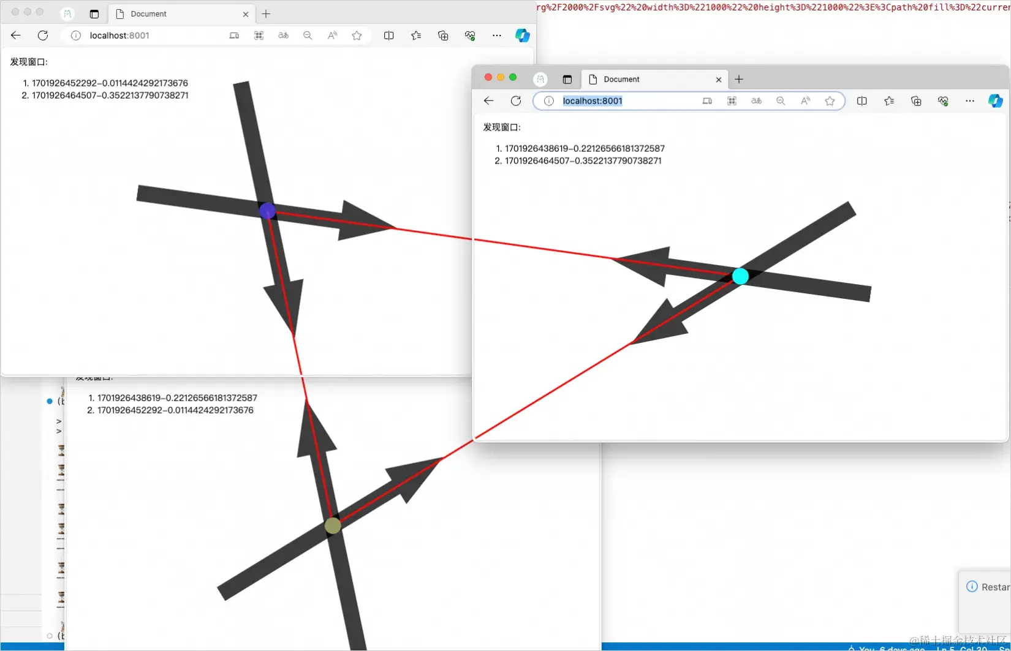This screenshot has height=651, width=1011.
Task: Open Settings and more menu in left background window
Action: (497, 36)
